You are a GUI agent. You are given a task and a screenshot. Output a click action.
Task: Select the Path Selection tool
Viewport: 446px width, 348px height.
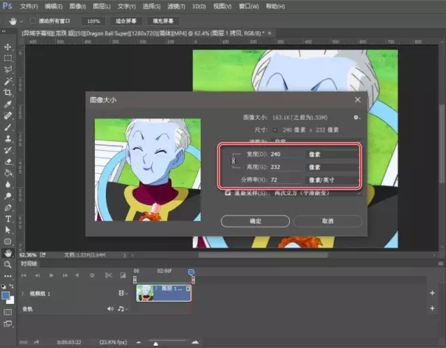coord(8,230)
